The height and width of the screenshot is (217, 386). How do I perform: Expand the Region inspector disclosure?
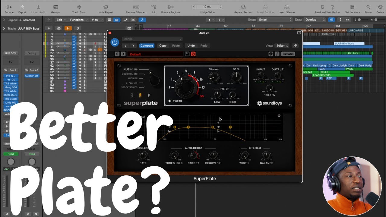coord(4,20)
